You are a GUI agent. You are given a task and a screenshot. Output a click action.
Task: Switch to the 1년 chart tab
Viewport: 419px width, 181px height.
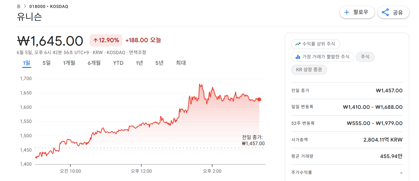[139, 63]
